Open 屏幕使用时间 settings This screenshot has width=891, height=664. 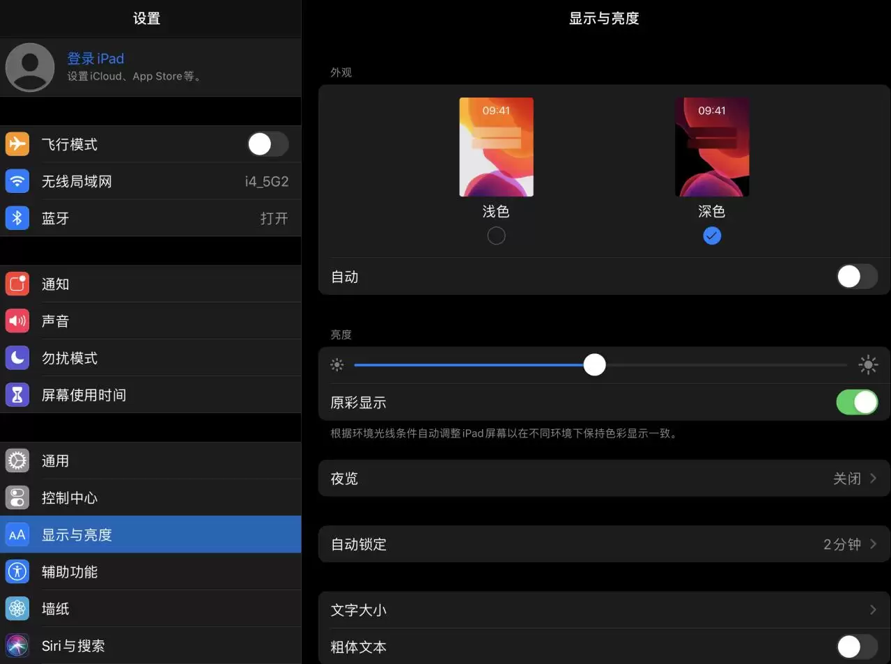(150, 394)
